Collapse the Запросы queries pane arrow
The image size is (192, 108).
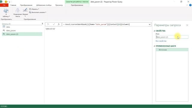click(x=42, y=23)
